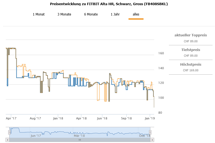The image size is (215, 143).
Task: Click the Tiefstpreis CHF 89.00 value
Action: pos(190,56)
